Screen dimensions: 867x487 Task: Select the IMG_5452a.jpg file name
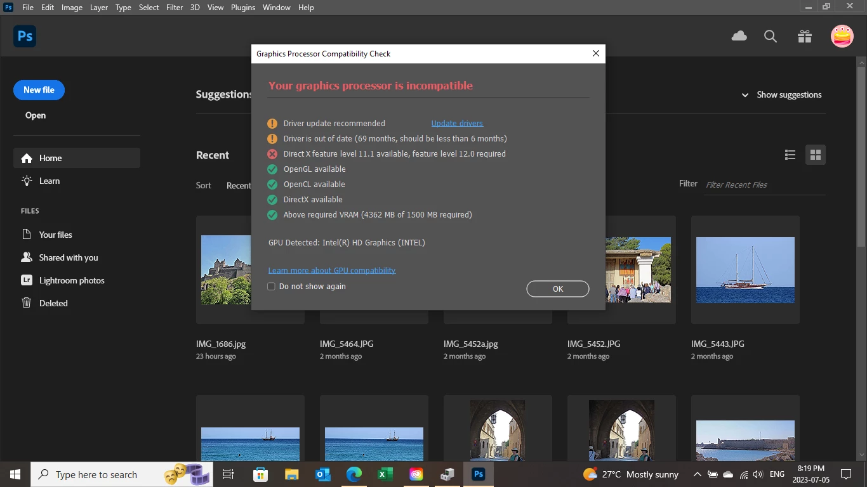pyautogui.click(x=471, y=344)
